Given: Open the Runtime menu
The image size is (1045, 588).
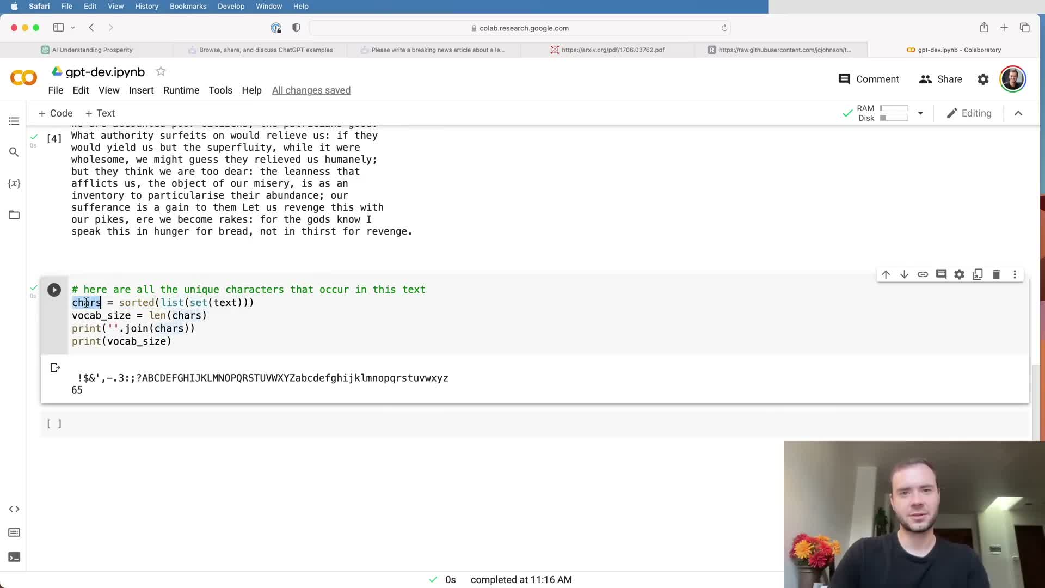Looking at the screenshot, I should click(x=181, y=90).
